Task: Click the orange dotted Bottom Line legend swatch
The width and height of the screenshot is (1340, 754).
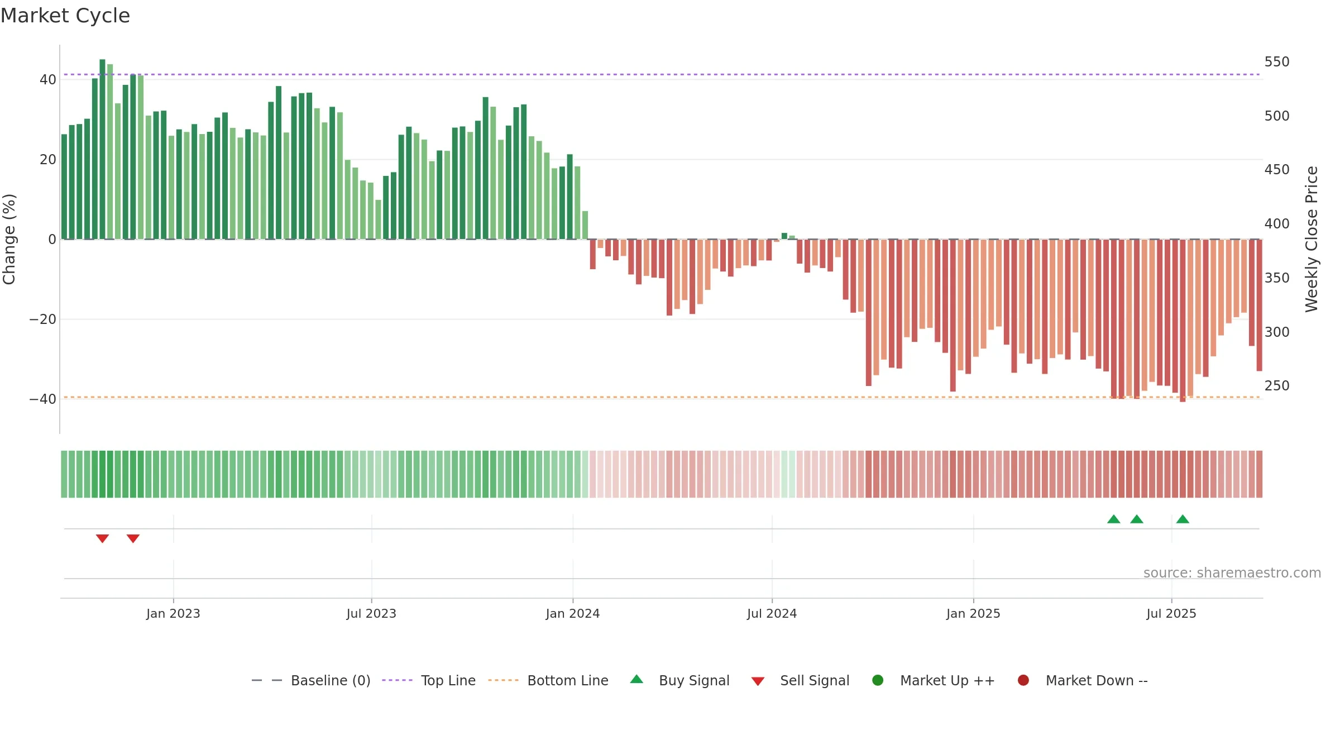Action: coord(503,680)
